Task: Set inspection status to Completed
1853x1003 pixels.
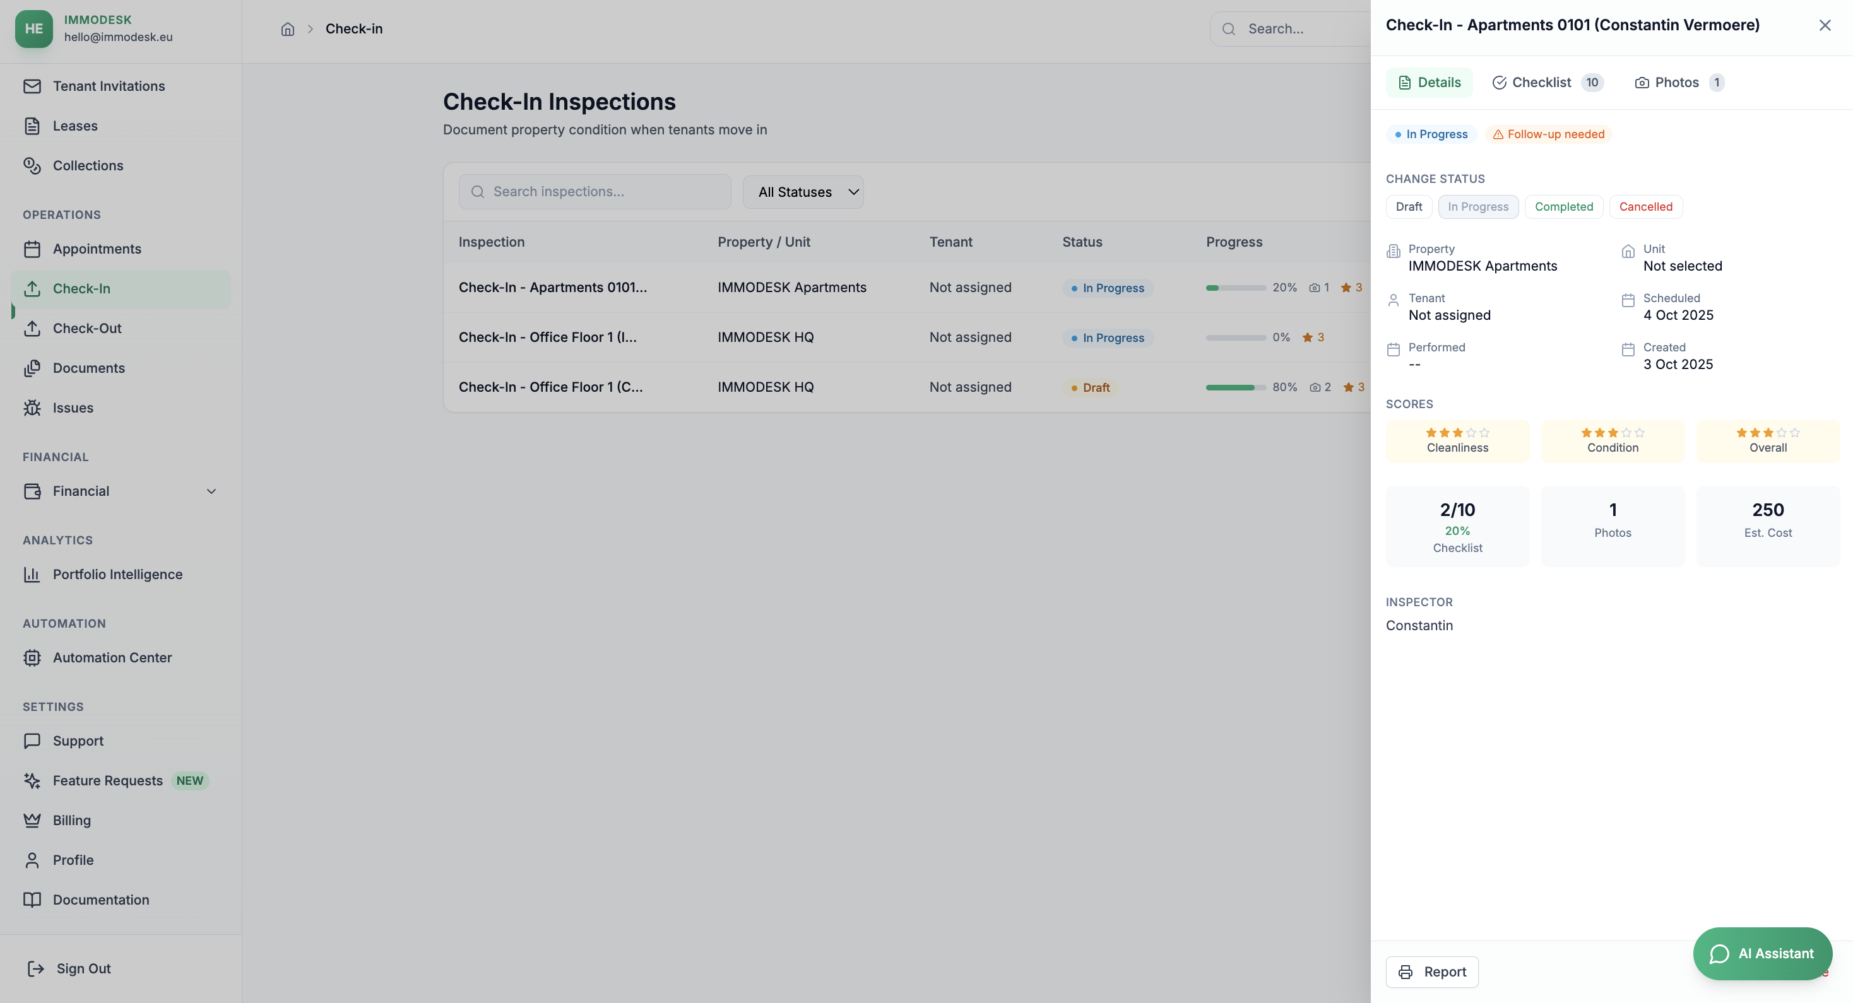Action: point(1564,206)
